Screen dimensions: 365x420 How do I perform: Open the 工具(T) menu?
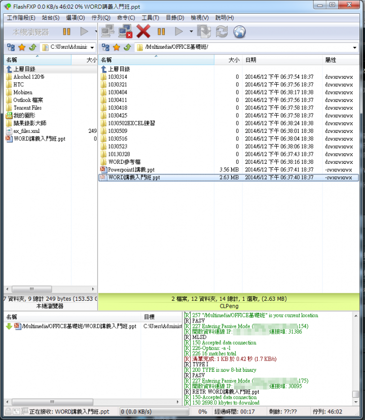(x=150, y=18)
